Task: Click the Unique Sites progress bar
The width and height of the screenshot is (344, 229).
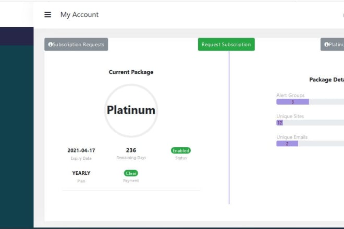Action: click(x=310, y=123)
